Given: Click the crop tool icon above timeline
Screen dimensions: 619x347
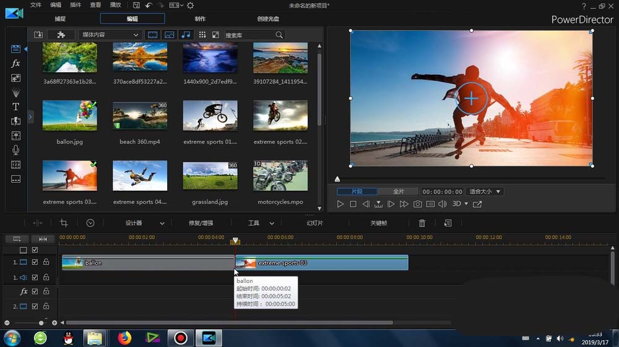Looking at the screenshot, I should [64, 223].
